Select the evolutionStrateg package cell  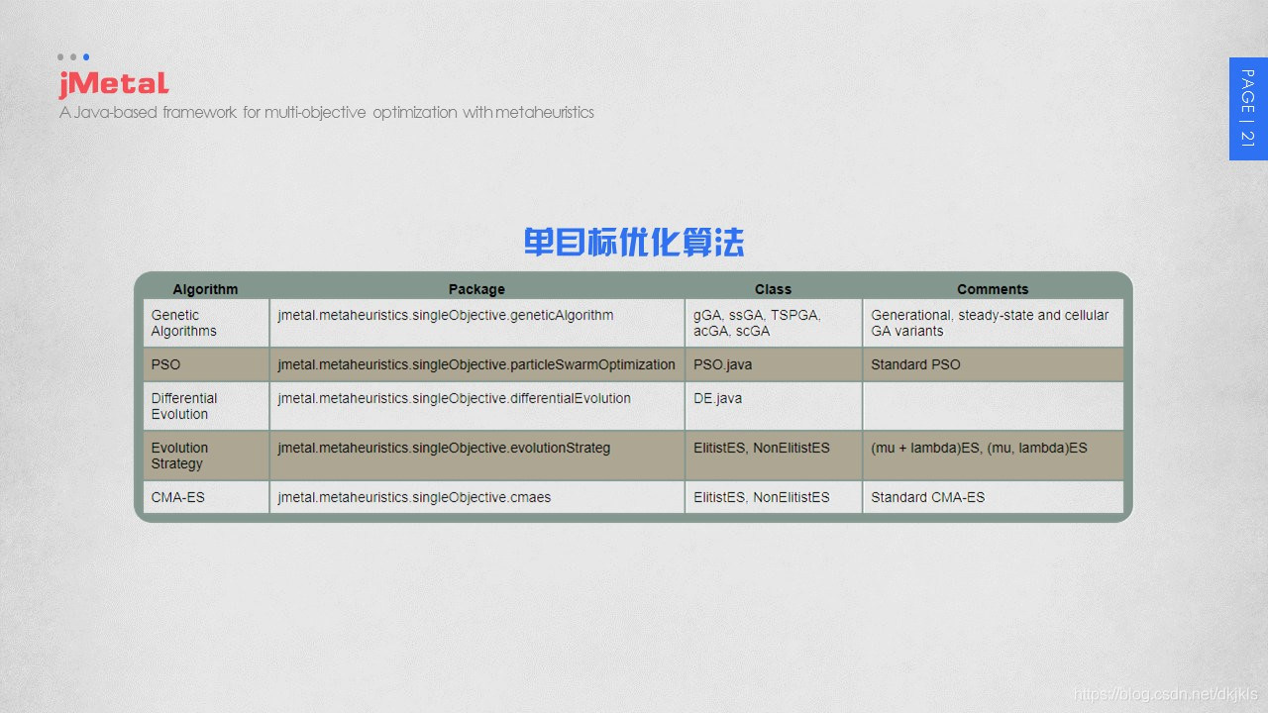pyautogui.click(x=476, y=456)
